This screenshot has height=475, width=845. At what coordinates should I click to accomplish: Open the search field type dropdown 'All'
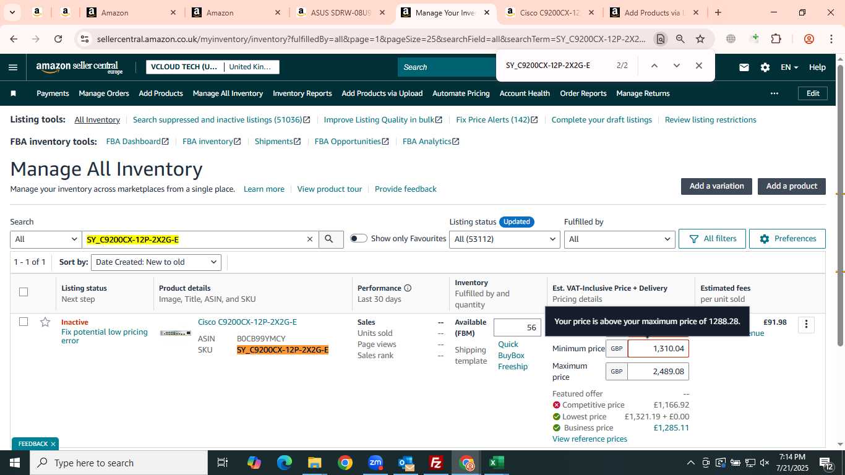[46, 239]
